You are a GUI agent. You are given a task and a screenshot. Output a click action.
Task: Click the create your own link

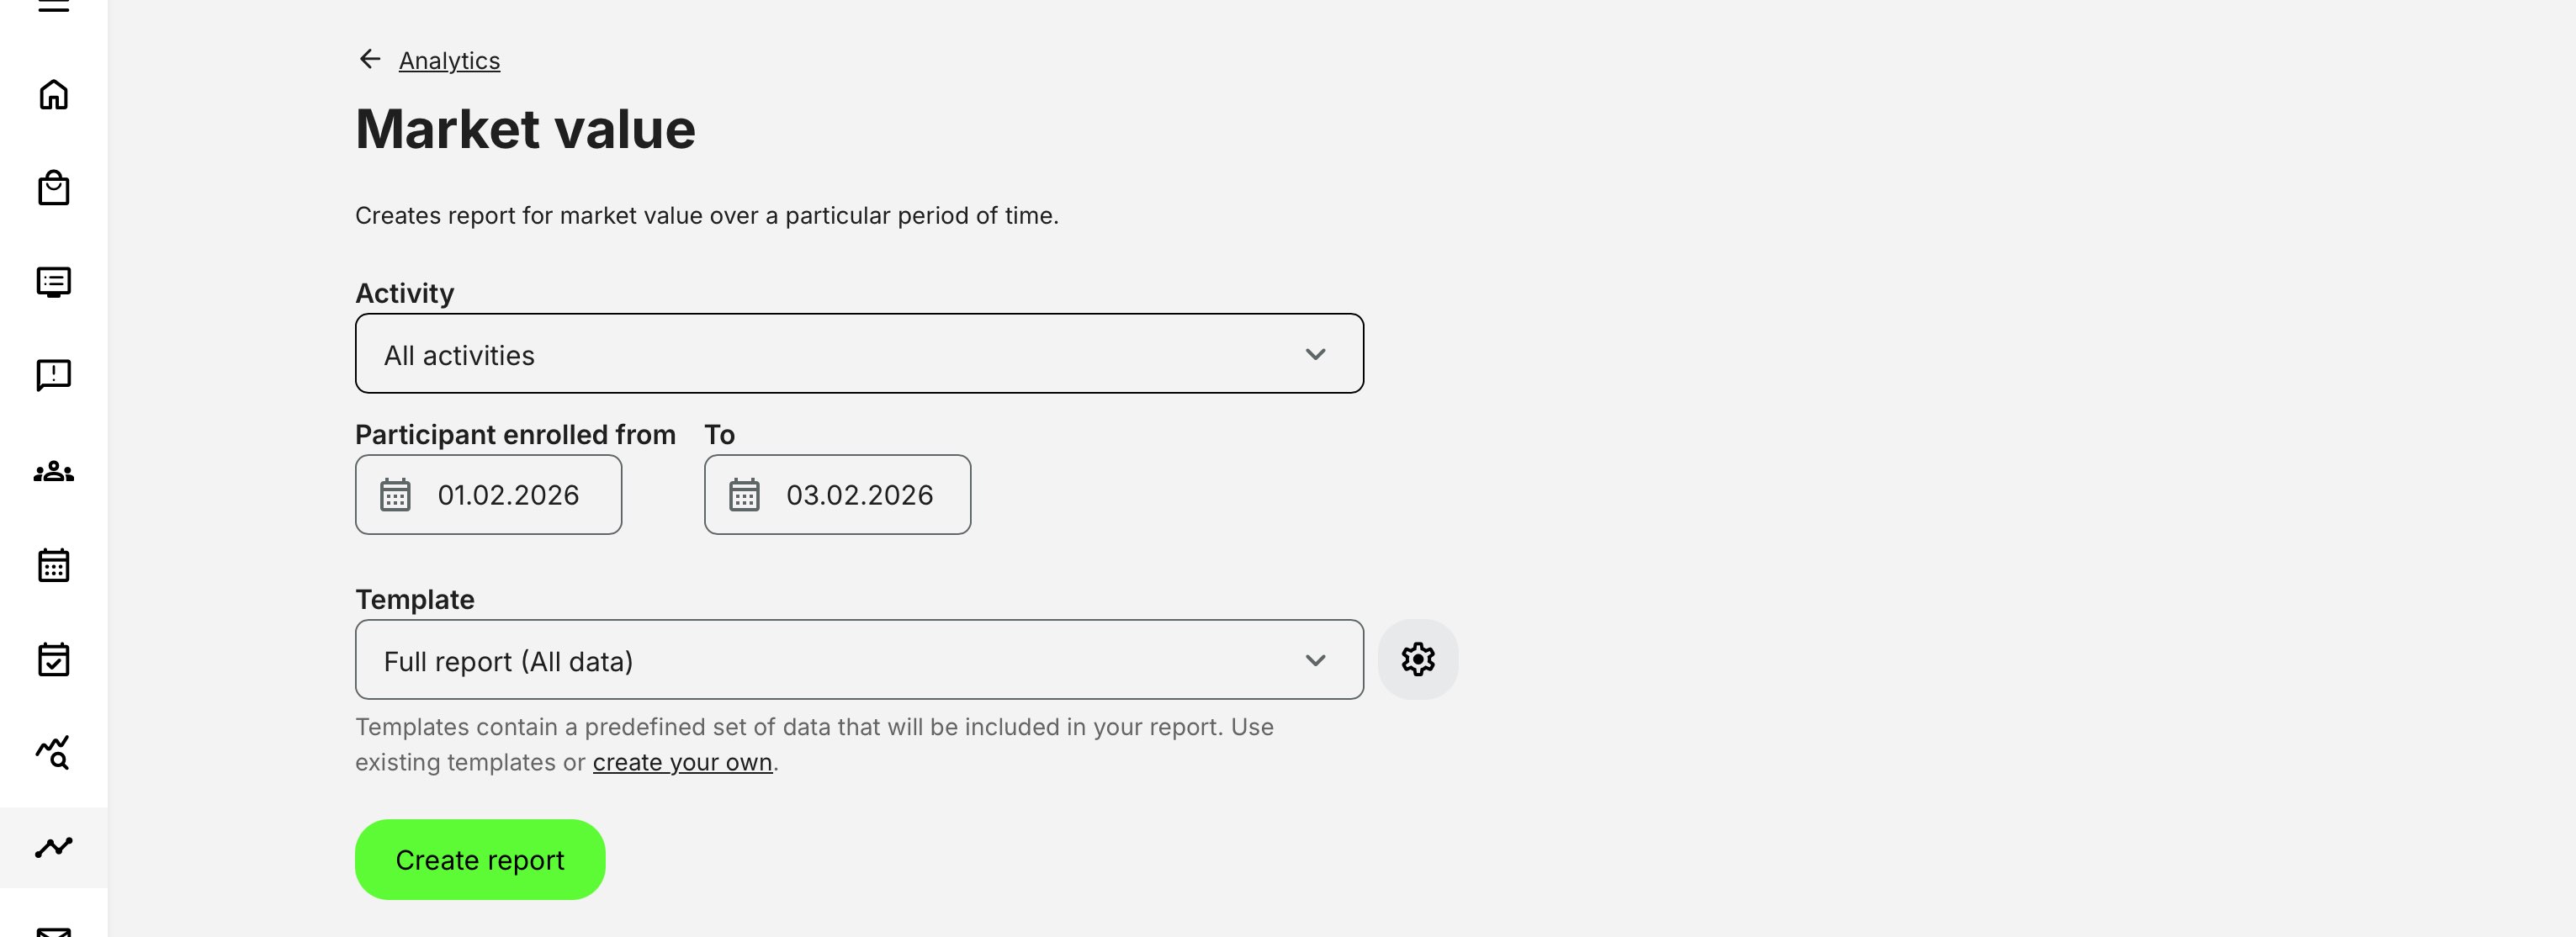[x=683, y=761]
